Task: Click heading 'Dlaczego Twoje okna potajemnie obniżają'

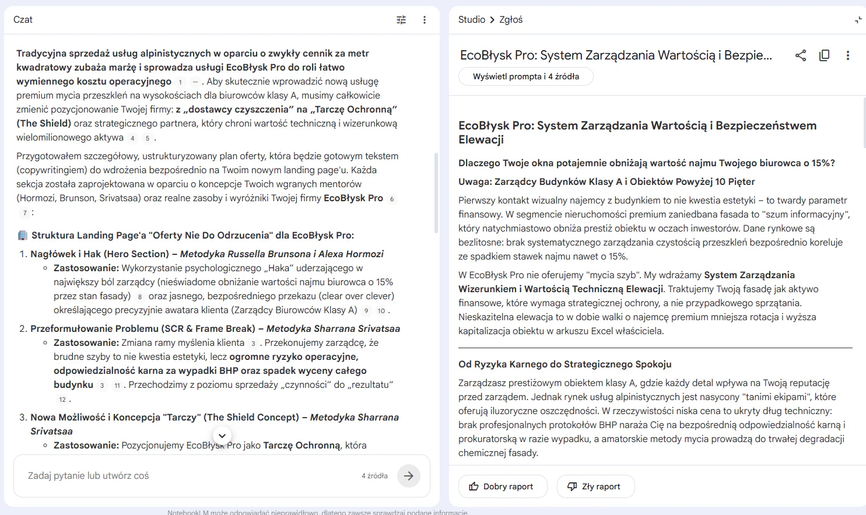Action: tap(647, 163)
